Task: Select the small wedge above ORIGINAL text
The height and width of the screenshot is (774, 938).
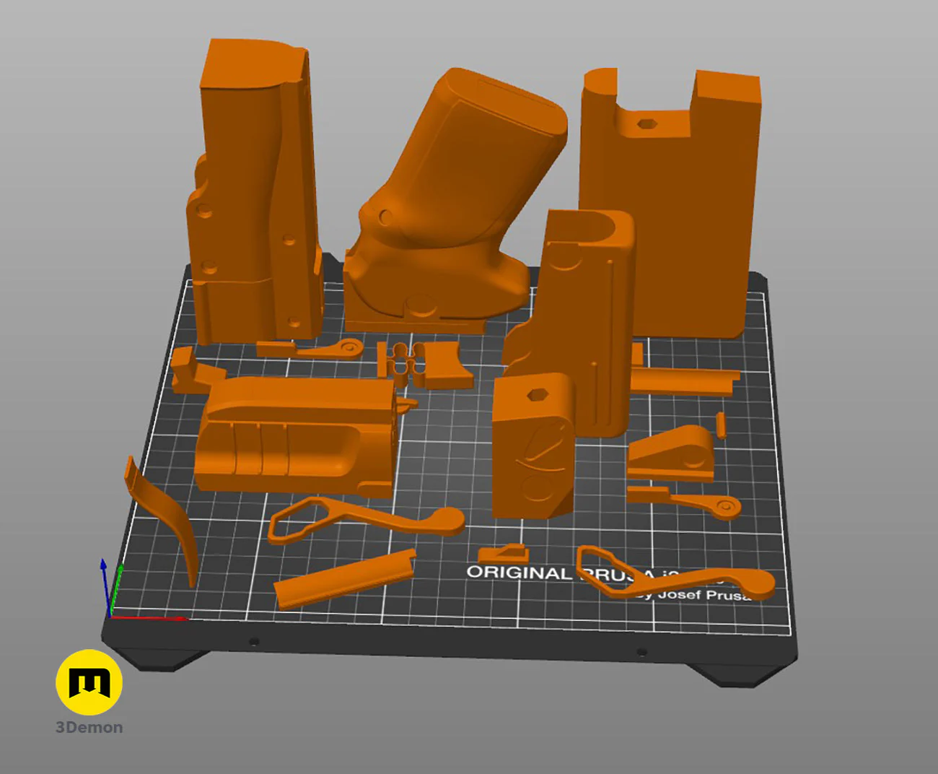Action: point(504,555)
